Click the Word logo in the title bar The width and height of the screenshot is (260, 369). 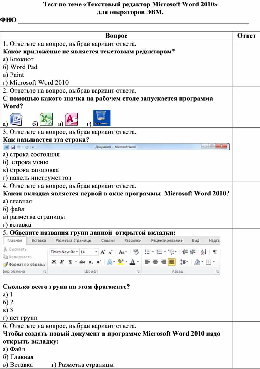pyautogui.click(x=7, y=147)
